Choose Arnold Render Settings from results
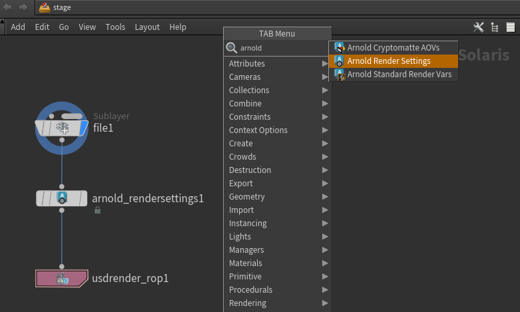Image resolution: width=520 pixels, height=312 pixels. tap(393, 61)
